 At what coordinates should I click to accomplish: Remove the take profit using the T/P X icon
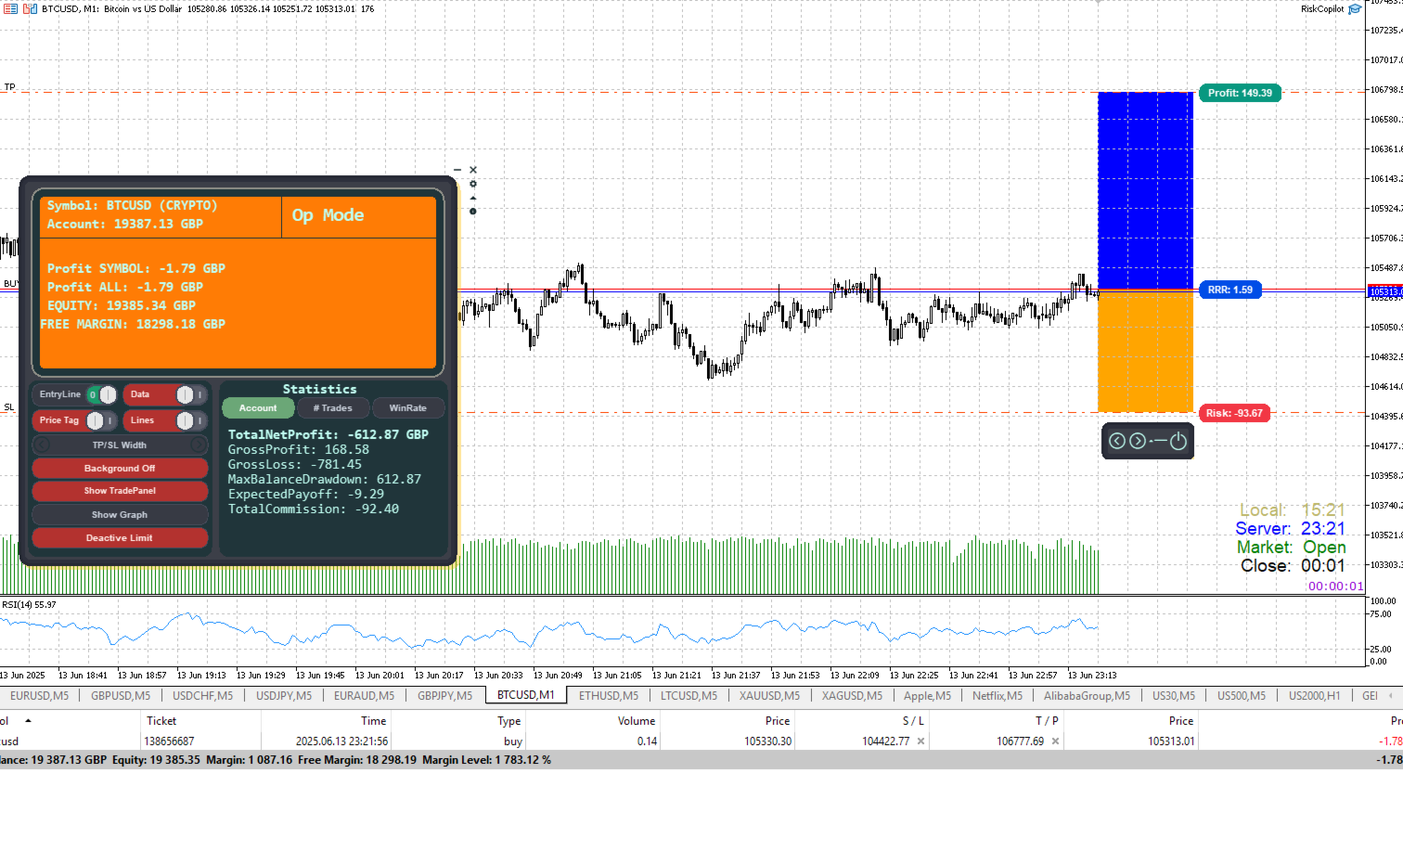[x=1055, y=741]
